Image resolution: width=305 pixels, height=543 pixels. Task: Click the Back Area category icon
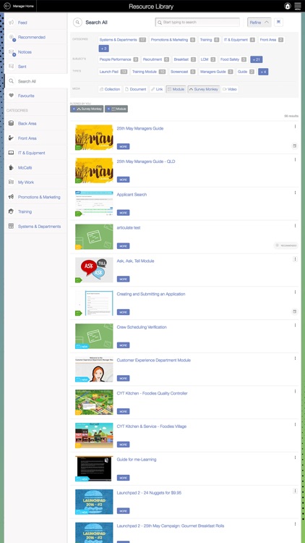[11, 123]
